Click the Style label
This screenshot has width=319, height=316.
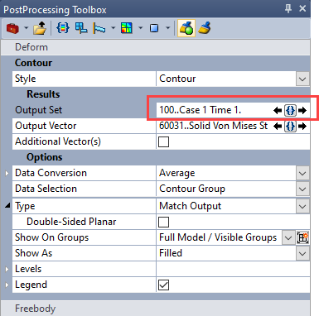click(26, 79)
